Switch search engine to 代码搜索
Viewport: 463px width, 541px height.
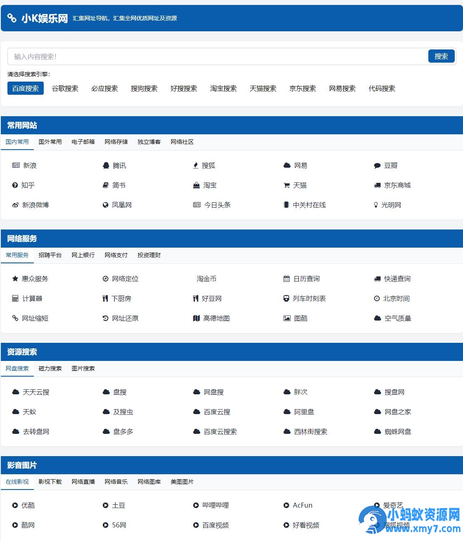(382, 89)
